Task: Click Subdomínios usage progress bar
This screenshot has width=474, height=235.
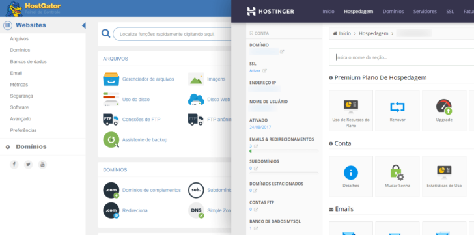Action: pyautogui.click(x=284, y=173)
